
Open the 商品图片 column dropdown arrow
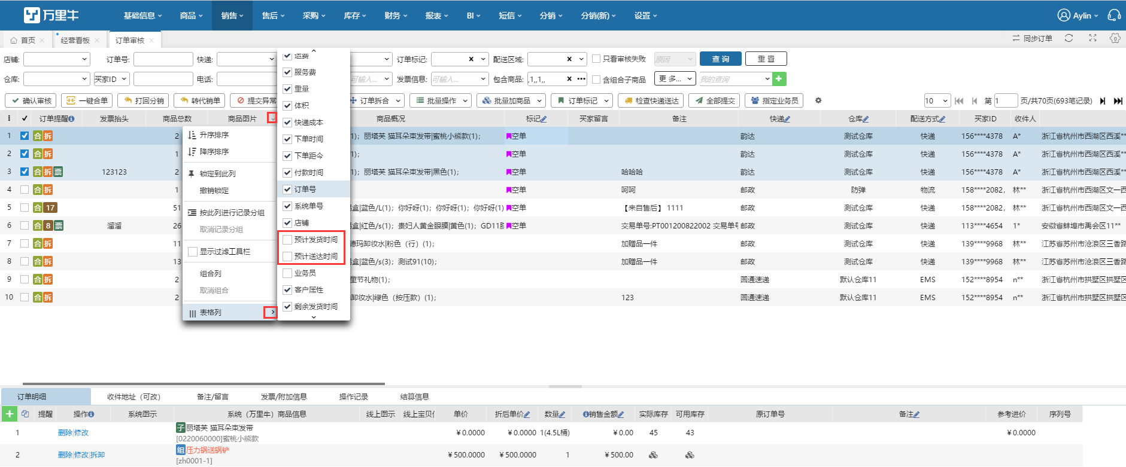tap(272, 118)
